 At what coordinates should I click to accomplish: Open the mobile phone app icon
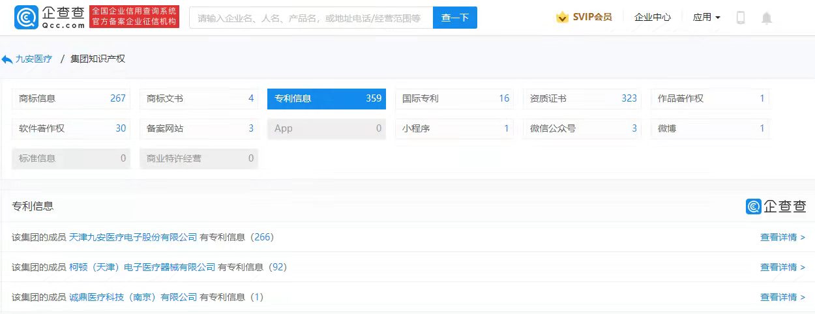(741, 18)
